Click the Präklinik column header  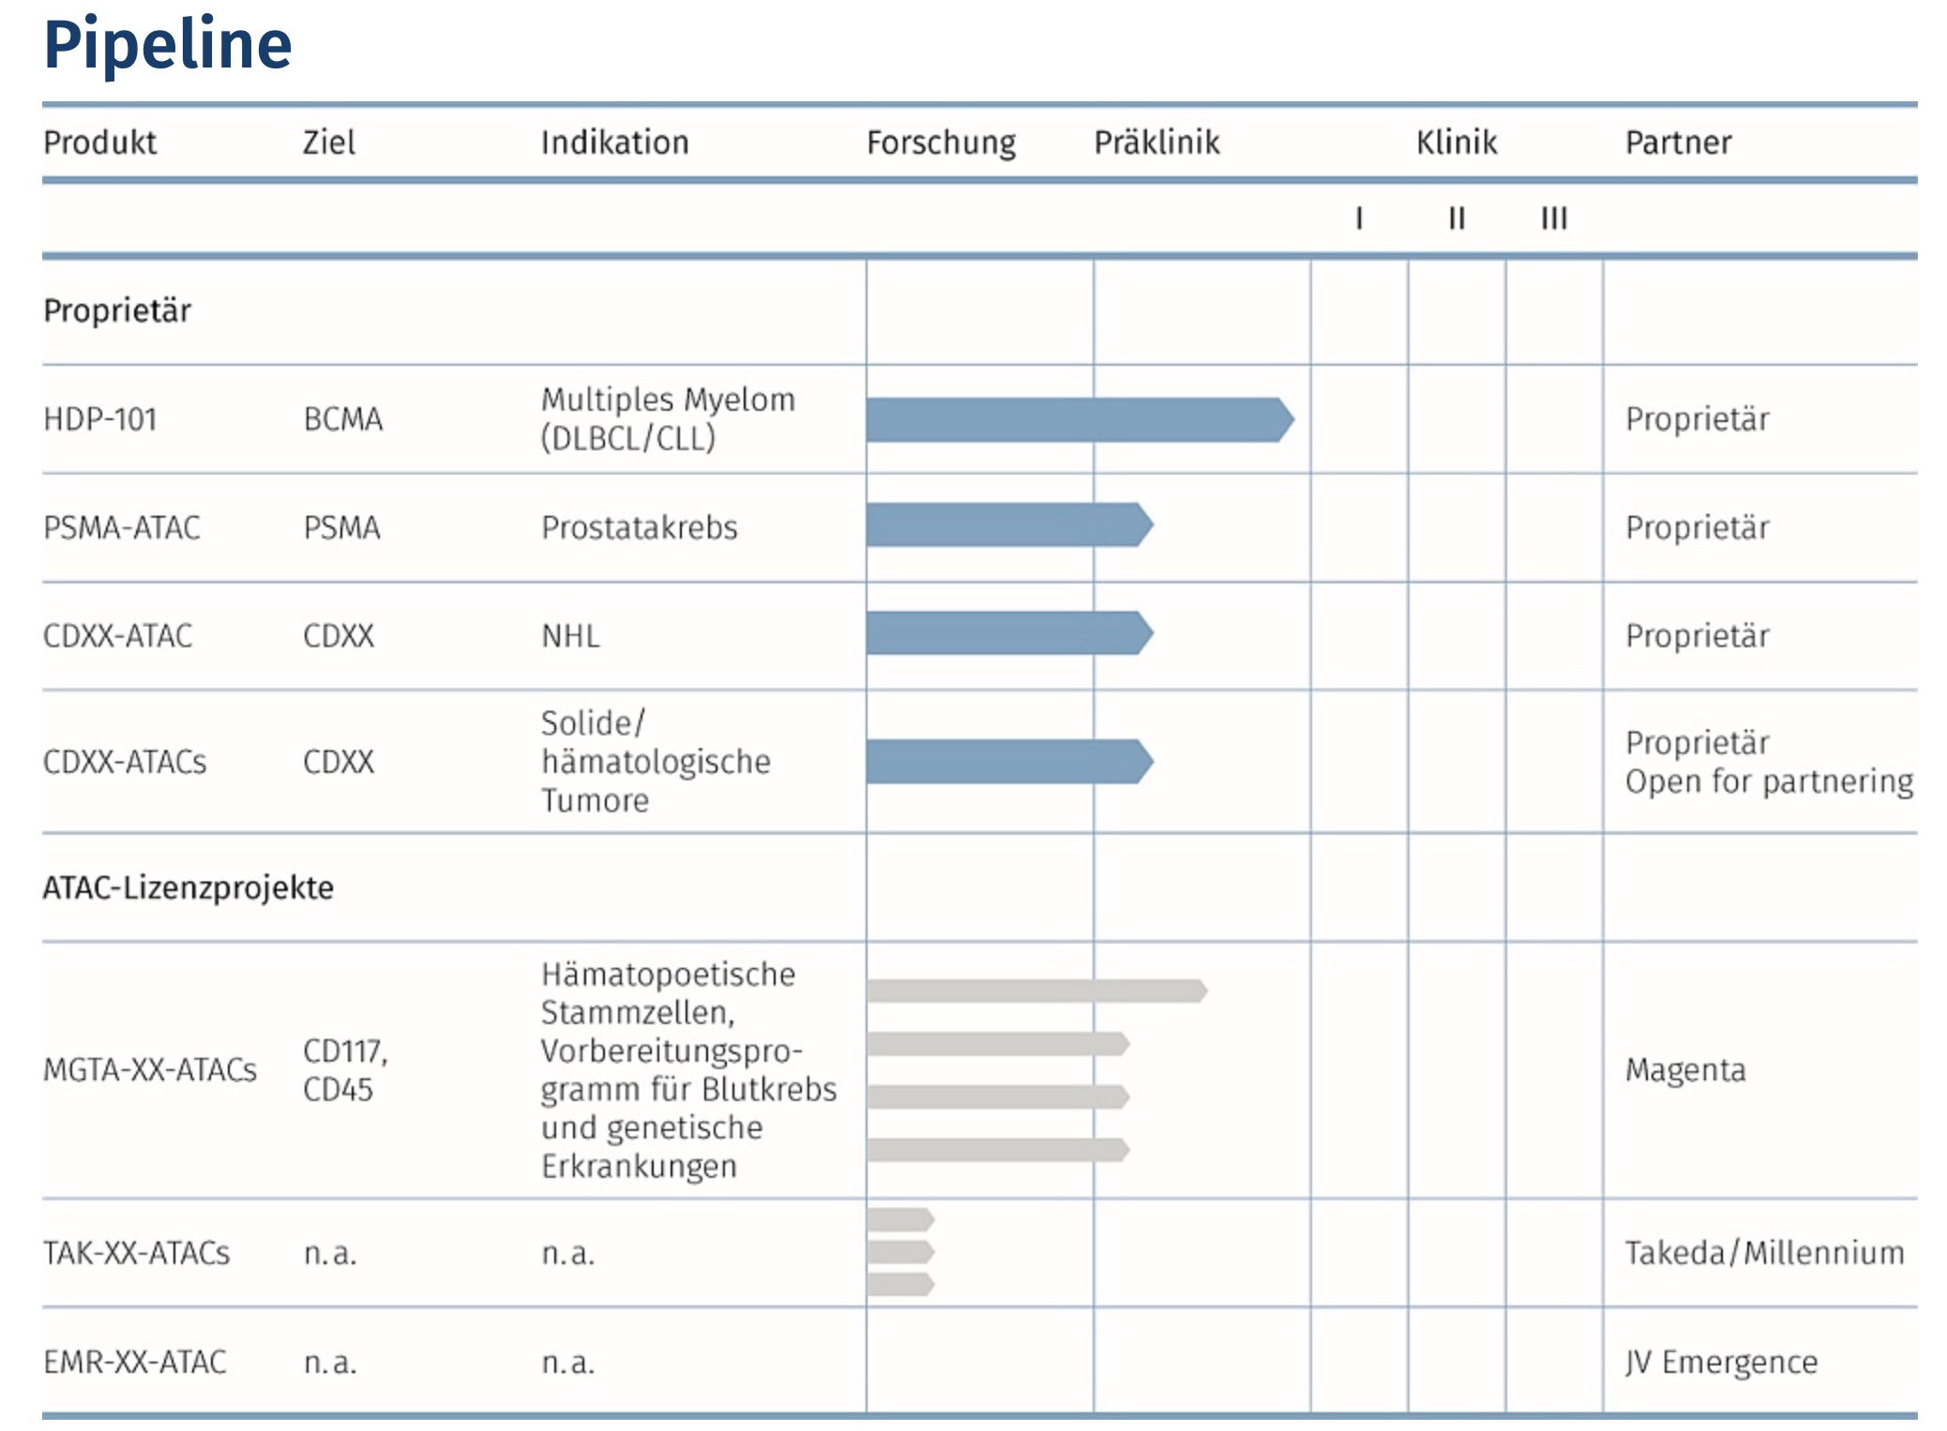tap(1156, 143)
